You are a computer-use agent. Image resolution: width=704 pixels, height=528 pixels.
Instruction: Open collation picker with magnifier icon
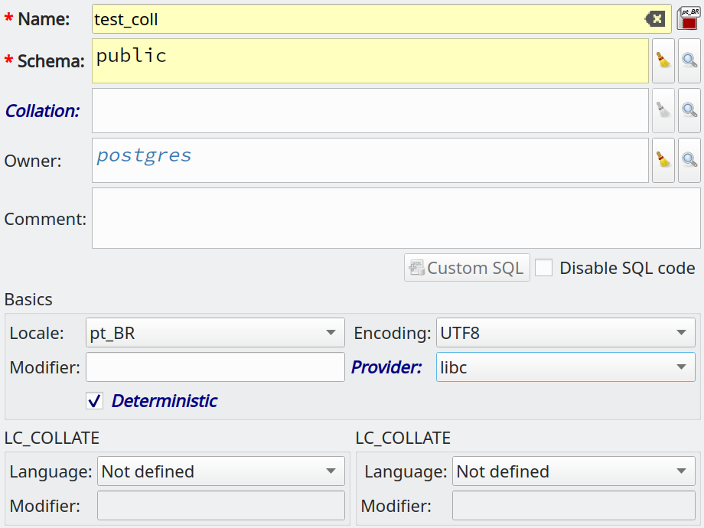coord(689,110)
